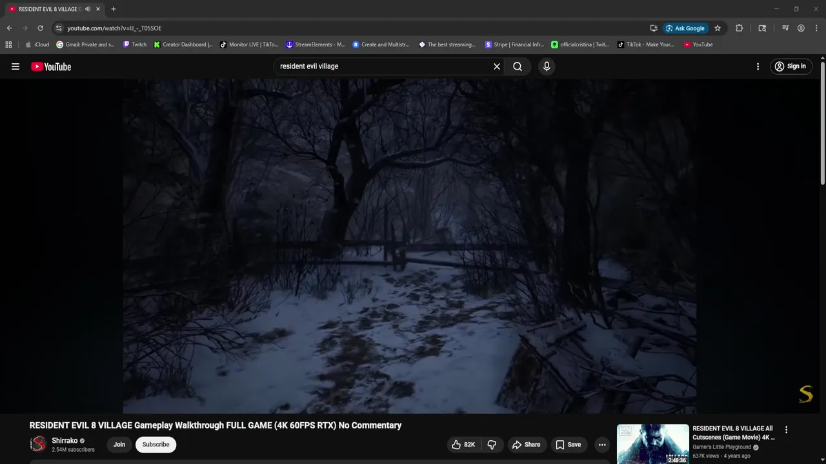Open the apps grid in bookmarks bar

point(8,44)
